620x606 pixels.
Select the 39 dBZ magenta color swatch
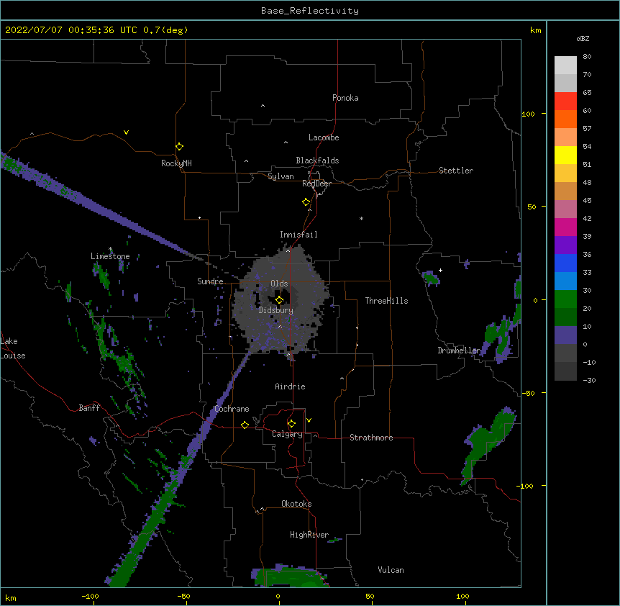[x=565, y=227]
